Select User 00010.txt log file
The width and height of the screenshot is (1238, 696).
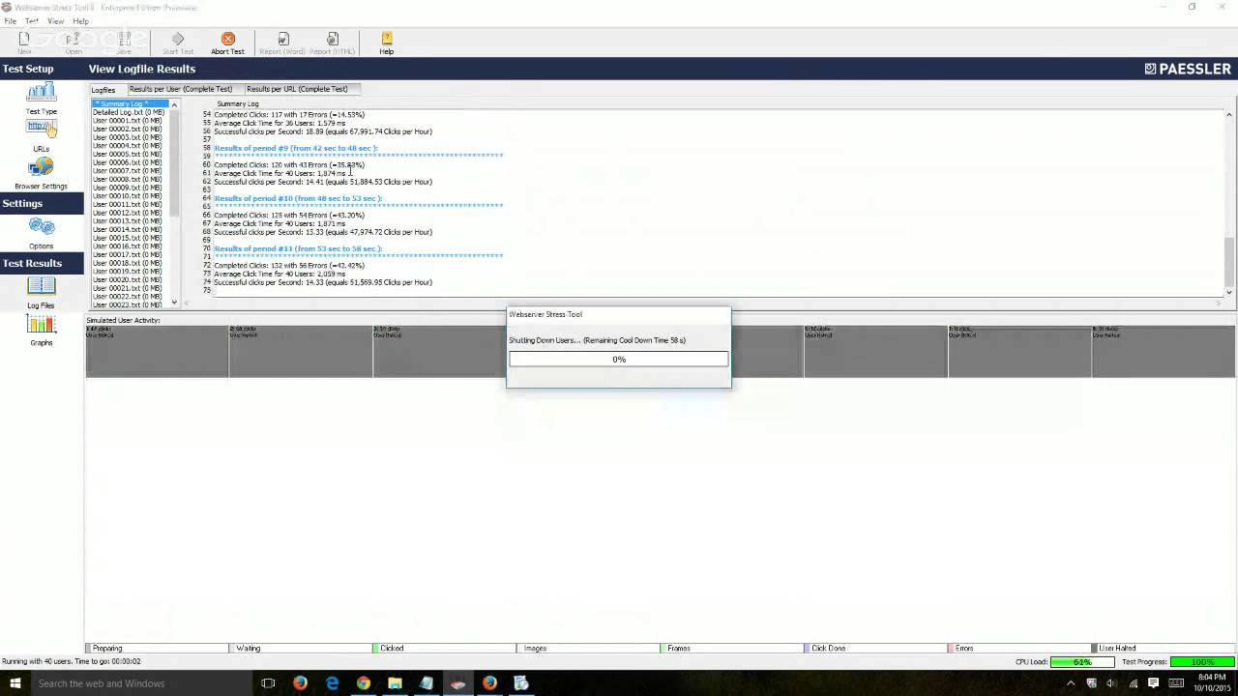coord(130,196)
